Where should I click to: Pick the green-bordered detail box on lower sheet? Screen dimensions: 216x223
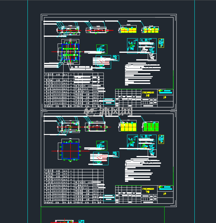tap(102, 146)
